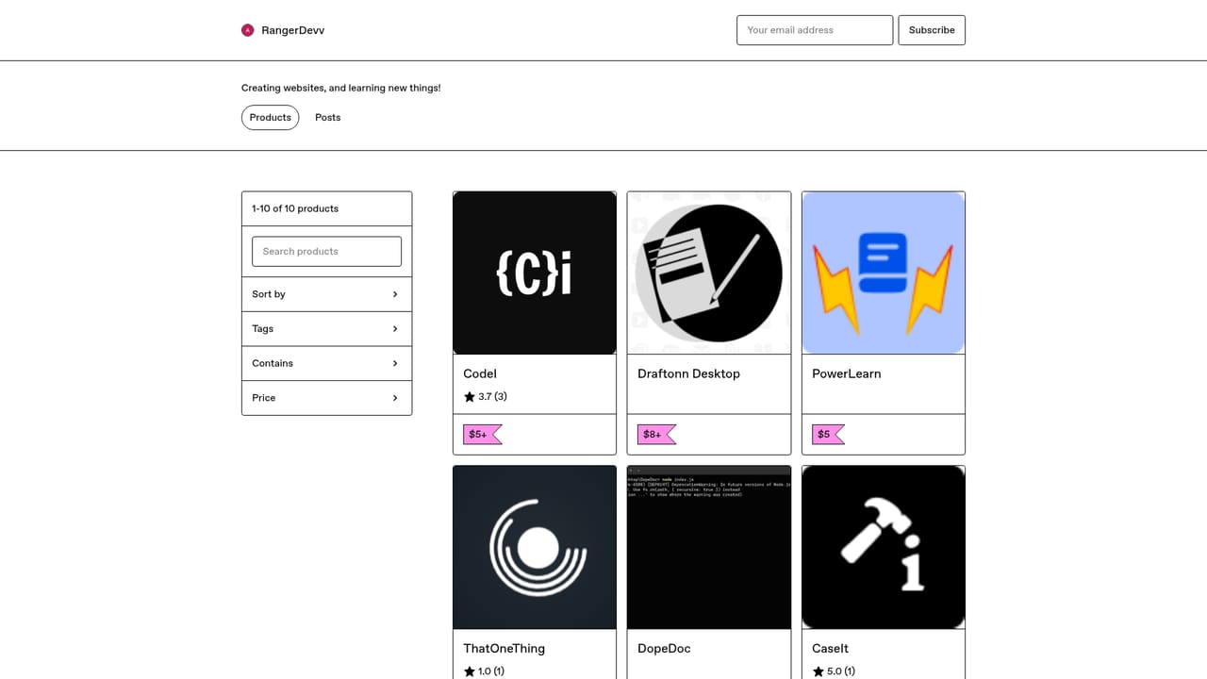Open the Draftonn Desktop product image
Screen dimensions: 1207x679
coord(709,273)
